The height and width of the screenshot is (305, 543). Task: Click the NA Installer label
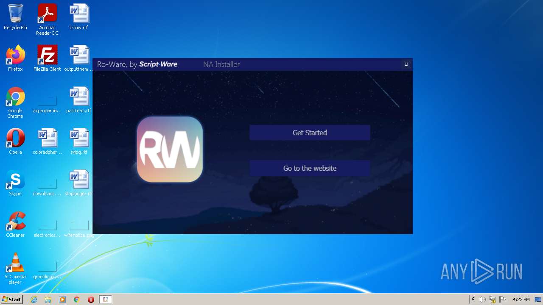[x=221, y=64]
